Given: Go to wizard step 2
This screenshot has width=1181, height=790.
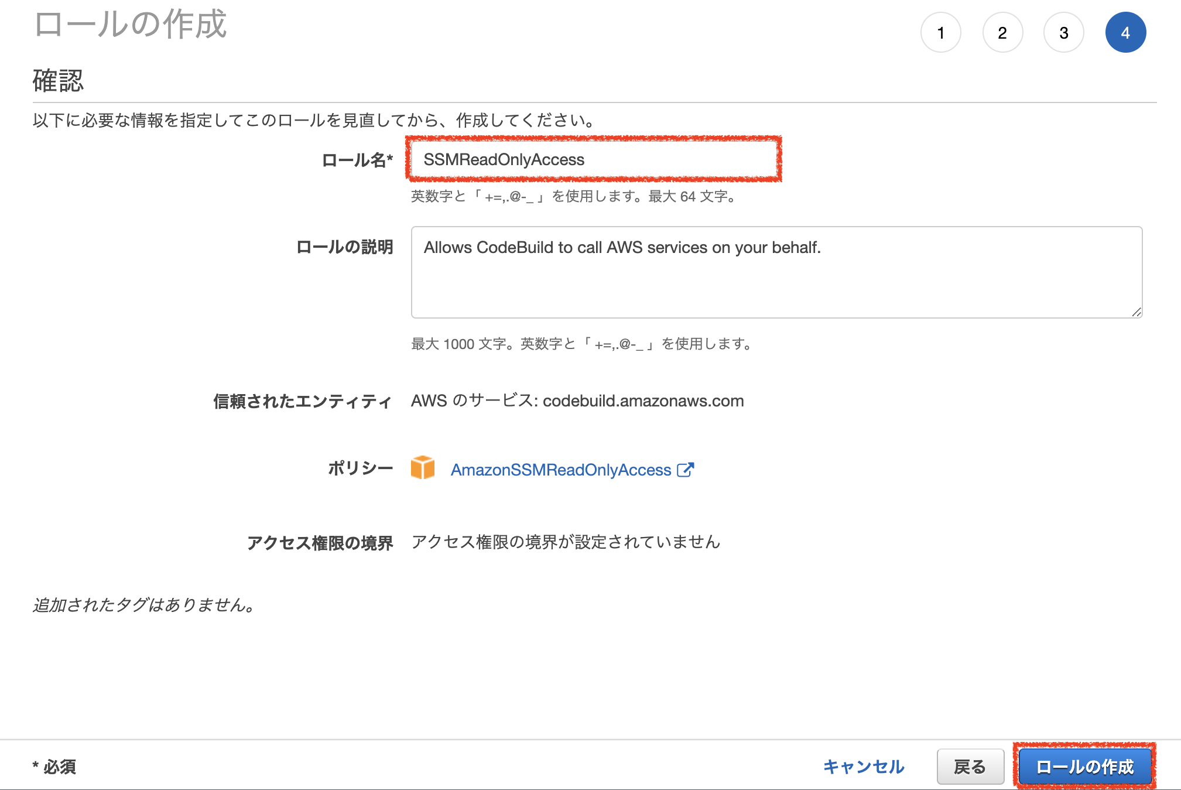Looking at the screenshot, I should click(x=1002, y=33).
